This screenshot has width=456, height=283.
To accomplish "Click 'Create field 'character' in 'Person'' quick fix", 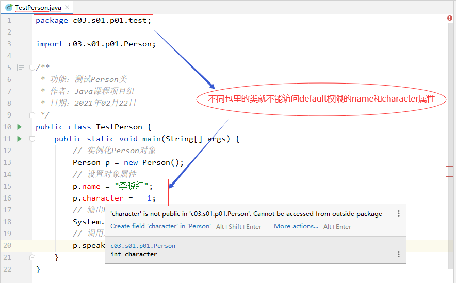I will point(160,226).
